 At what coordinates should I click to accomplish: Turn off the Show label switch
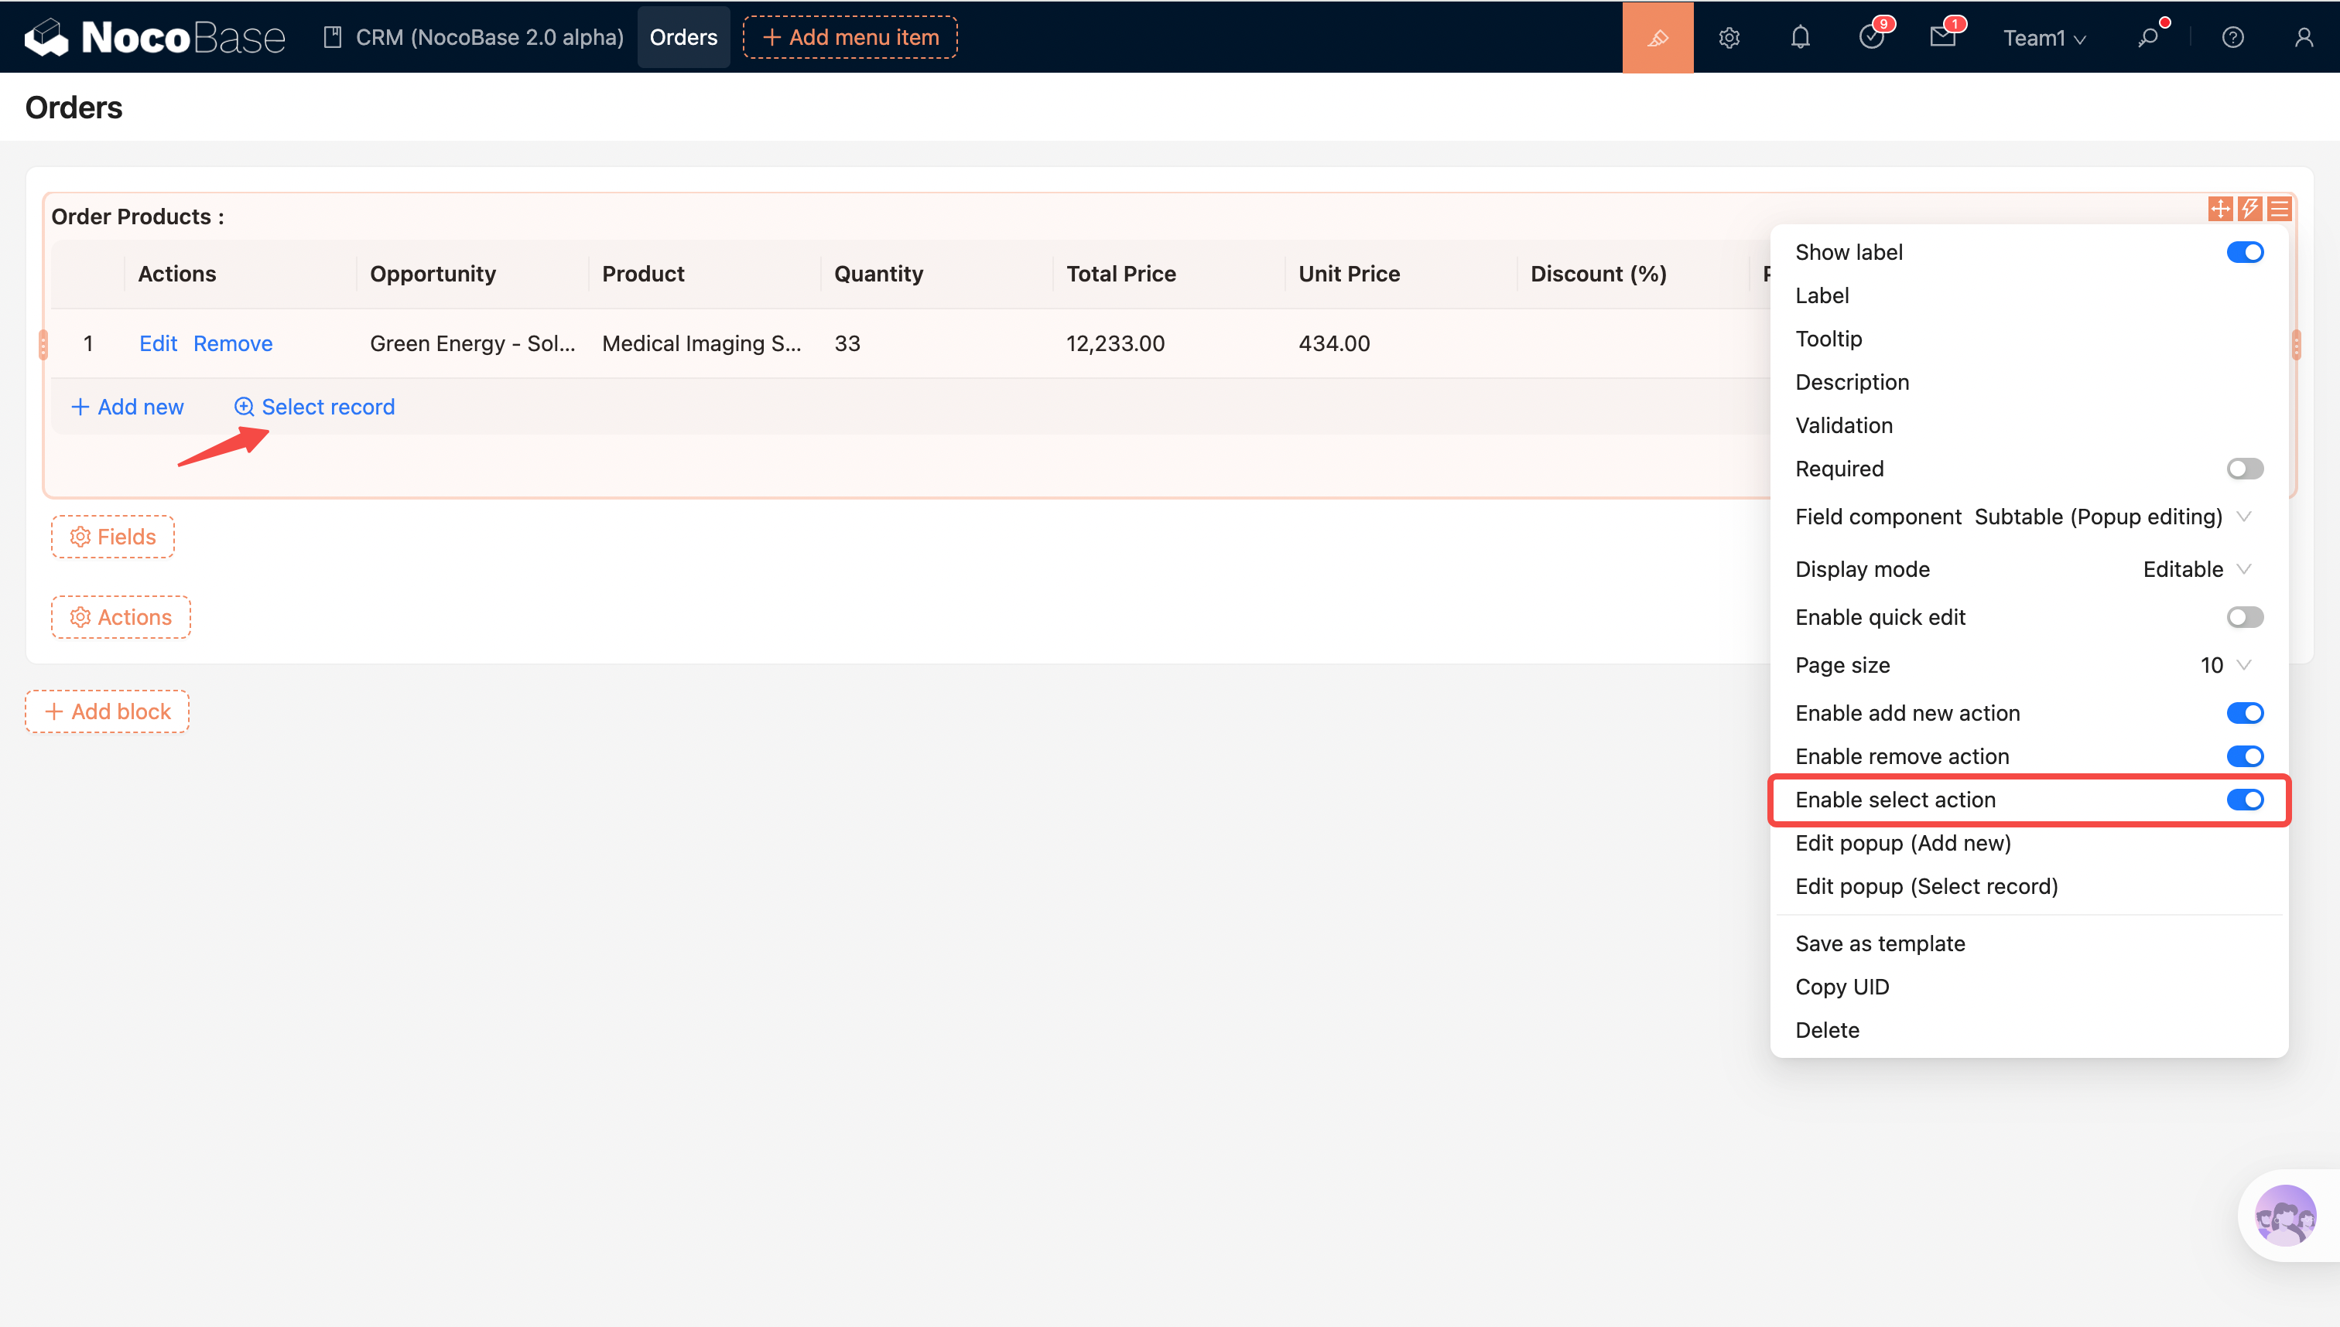click(x=2244, y=252)
